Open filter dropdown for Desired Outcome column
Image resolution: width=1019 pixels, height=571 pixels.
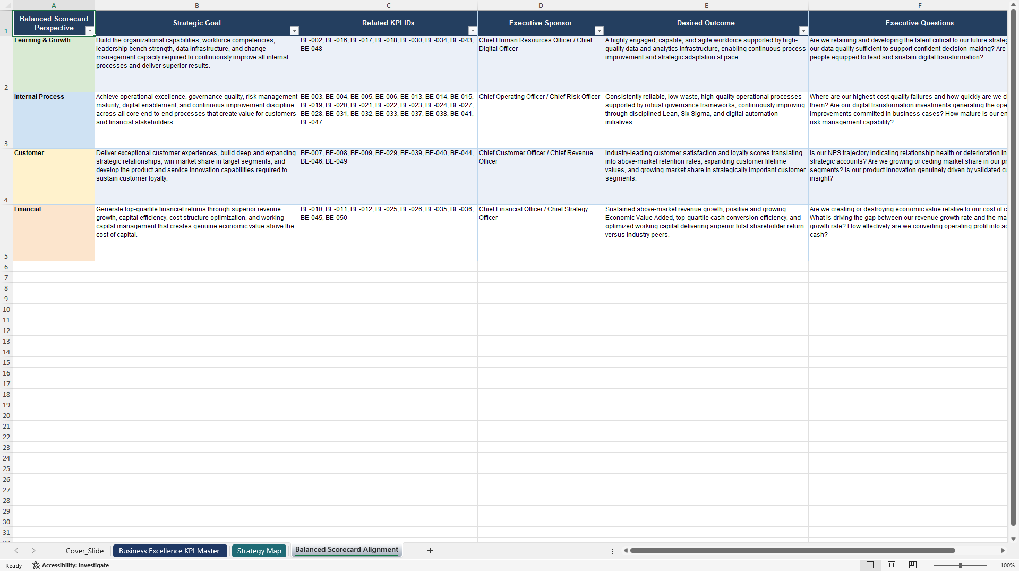tap(803, 31)
